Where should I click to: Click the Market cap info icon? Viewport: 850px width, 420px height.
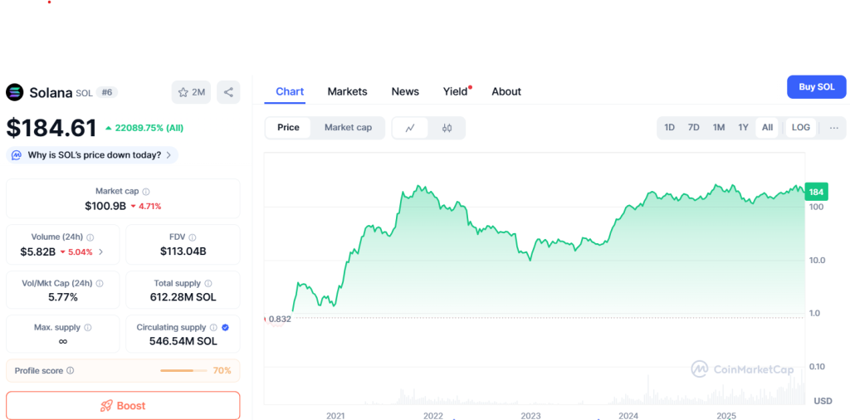(146, 192)
